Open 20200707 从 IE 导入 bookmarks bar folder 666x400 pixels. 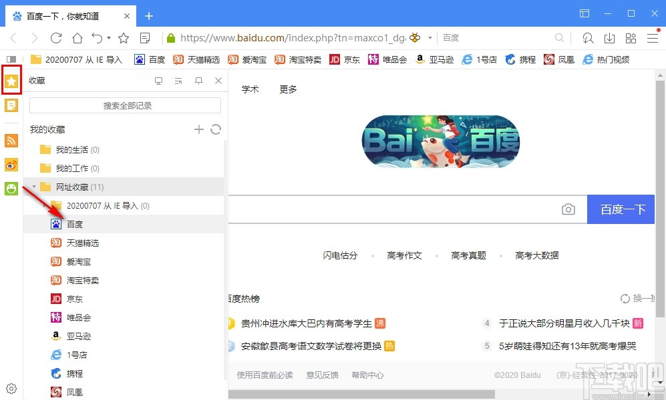pos(77,59)
